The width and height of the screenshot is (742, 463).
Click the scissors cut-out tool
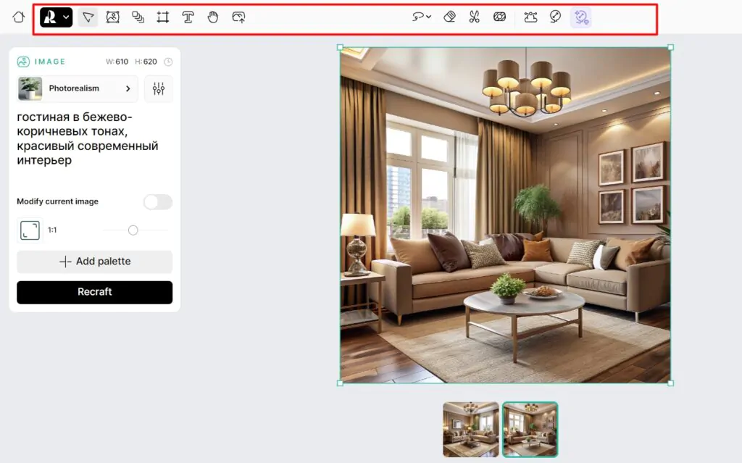pyautogui.click(x=474, y=17)
